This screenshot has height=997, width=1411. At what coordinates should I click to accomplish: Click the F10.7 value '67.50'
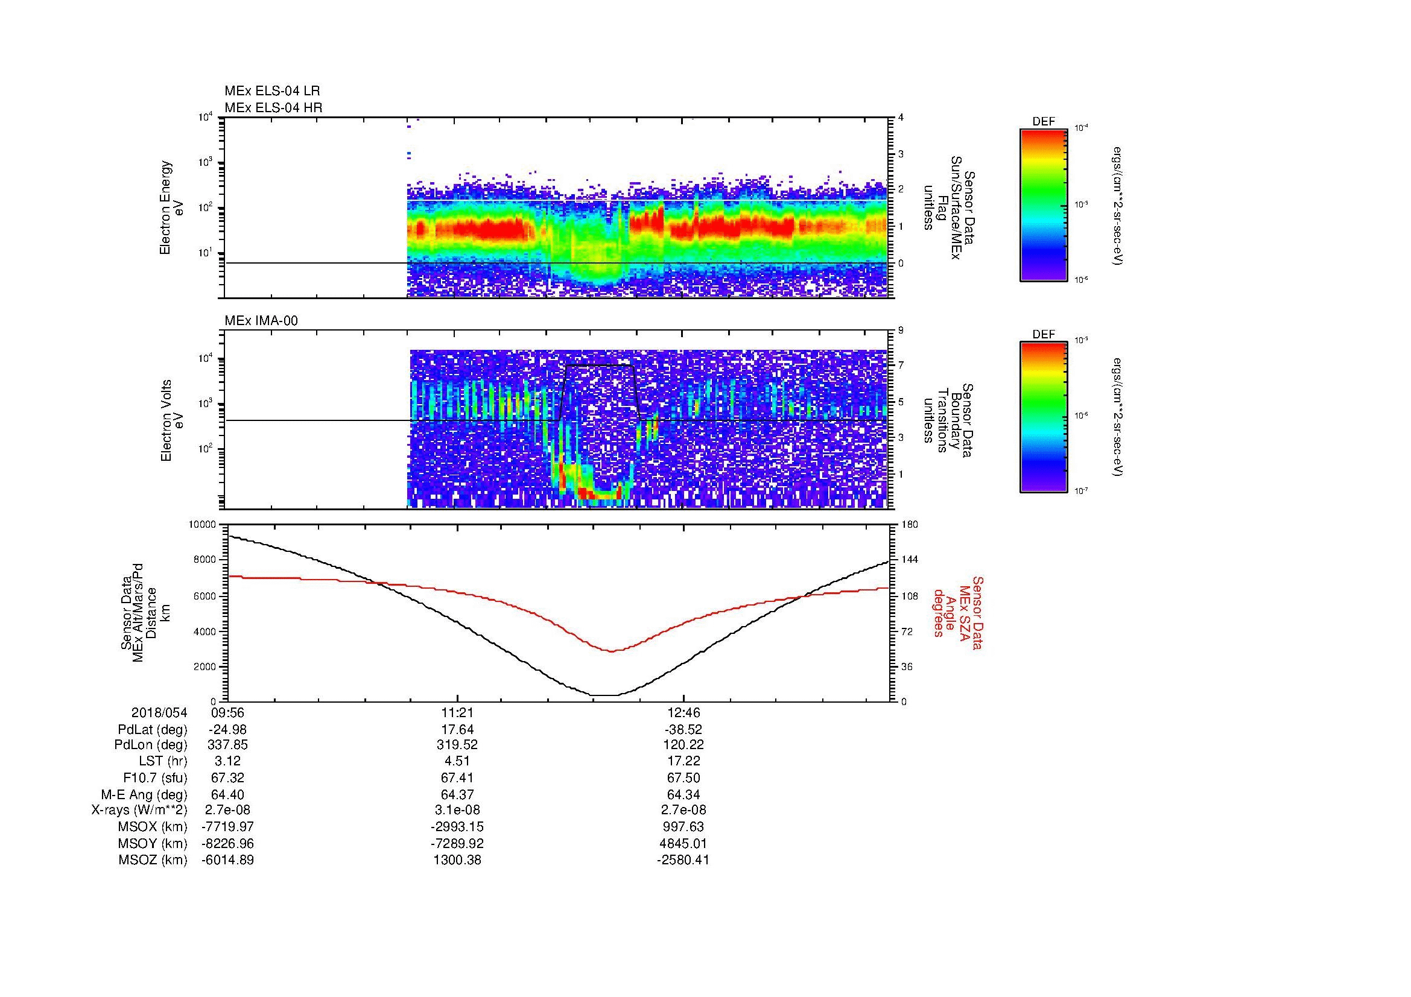(684, 778)
